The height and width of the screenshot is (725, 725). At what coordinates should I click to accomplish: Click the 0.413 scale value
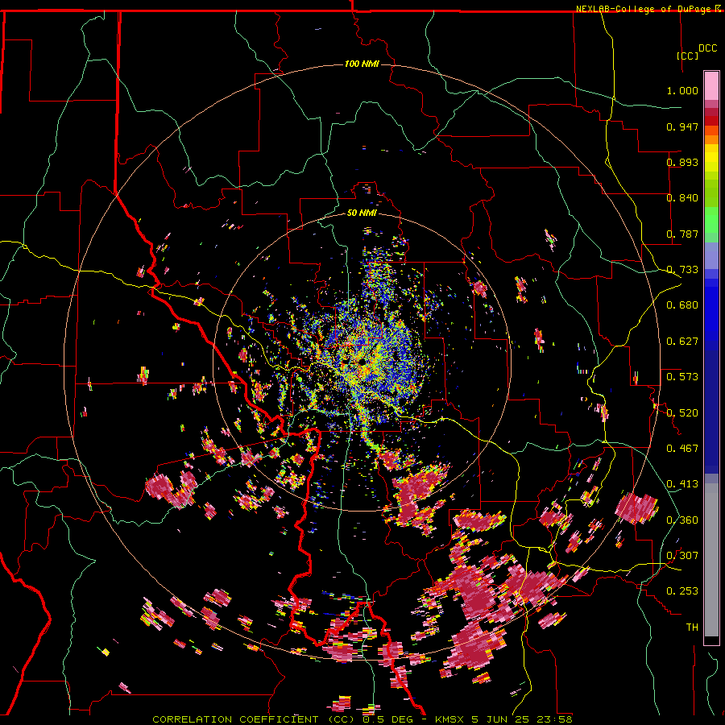click(682, 484)
